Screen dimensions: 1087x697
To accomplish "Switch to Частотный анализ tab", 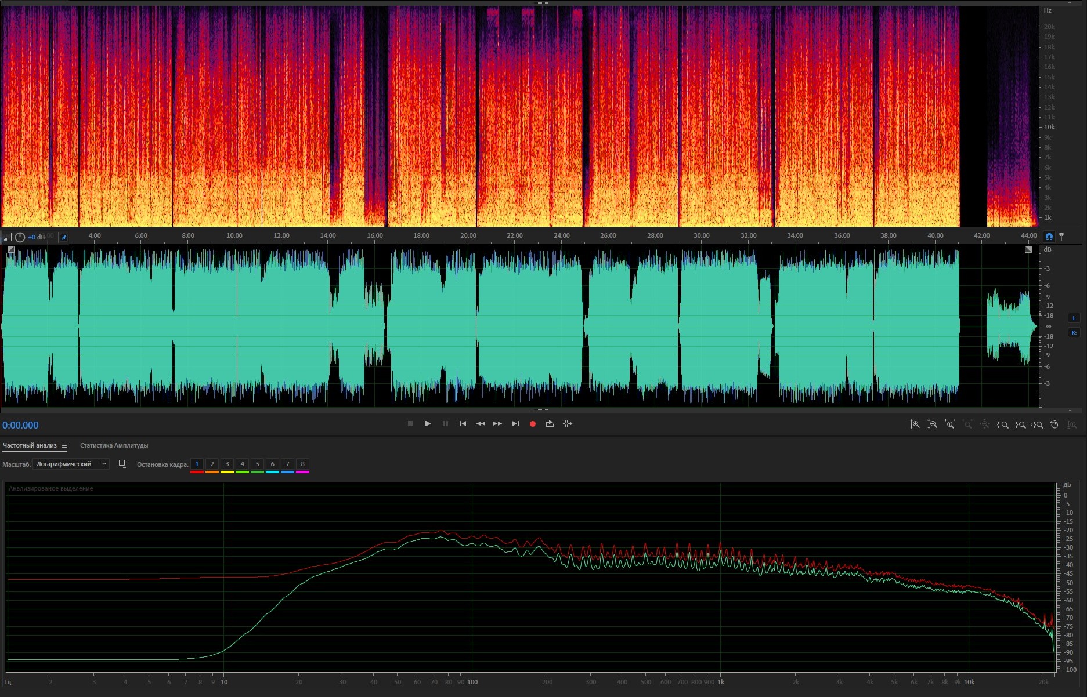I will (30, 445).
